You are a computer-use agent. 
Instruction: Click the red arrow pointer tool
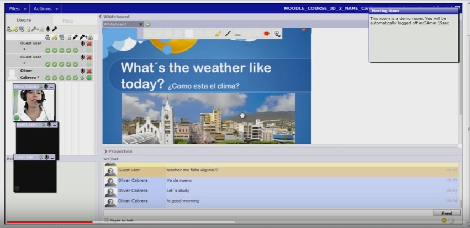(266, 34)
